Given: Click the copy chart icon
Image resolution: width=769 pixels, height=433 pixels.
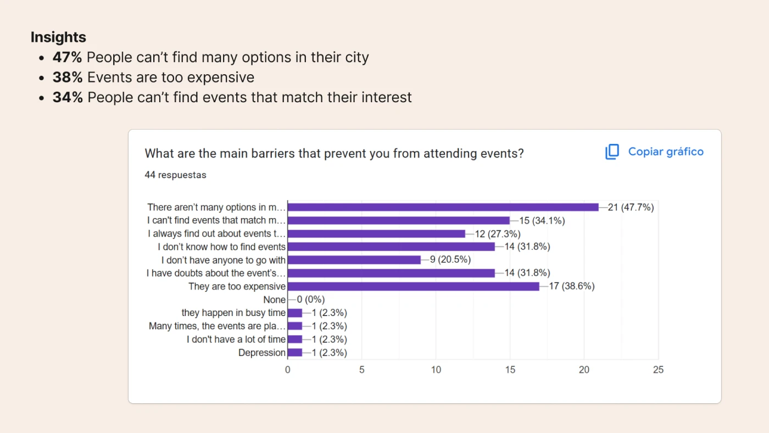Looking at the screenshot, I should coord(612,152).
